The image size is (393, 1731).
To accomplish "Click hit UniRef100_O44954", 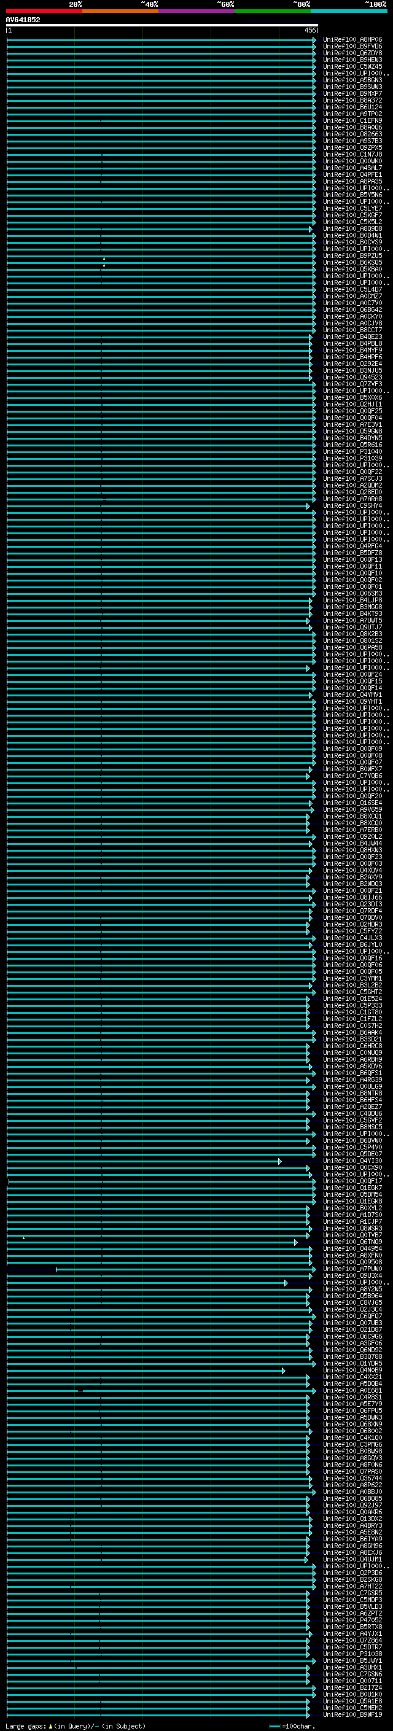I will [352, 1249].
